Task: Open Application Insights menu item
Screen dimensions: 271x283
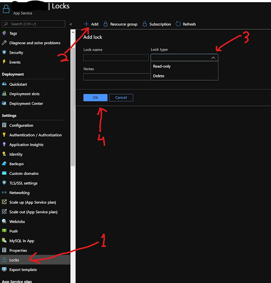Action: tap(26, 144)
